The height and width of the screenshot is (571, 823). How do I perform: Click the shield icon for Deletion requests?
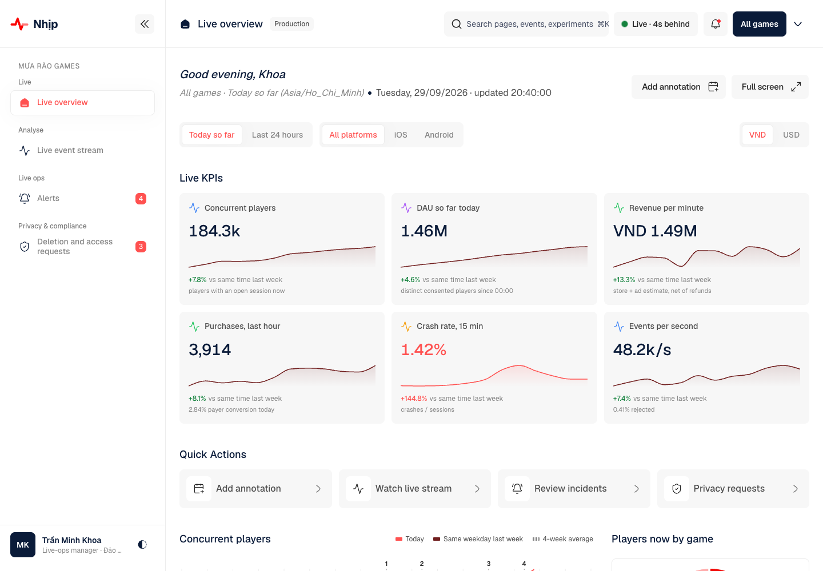click(25, 247)
